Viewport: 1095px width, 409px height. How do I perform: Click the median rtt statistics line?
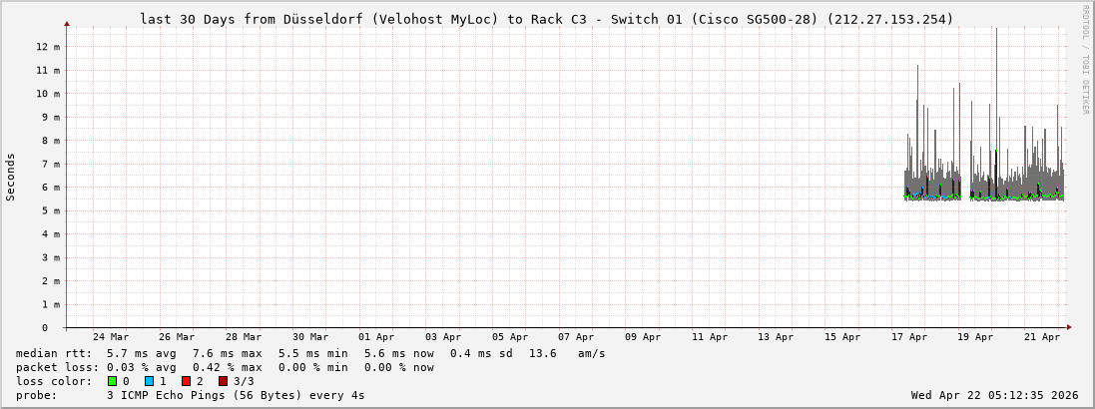click(x=310, y=353)
